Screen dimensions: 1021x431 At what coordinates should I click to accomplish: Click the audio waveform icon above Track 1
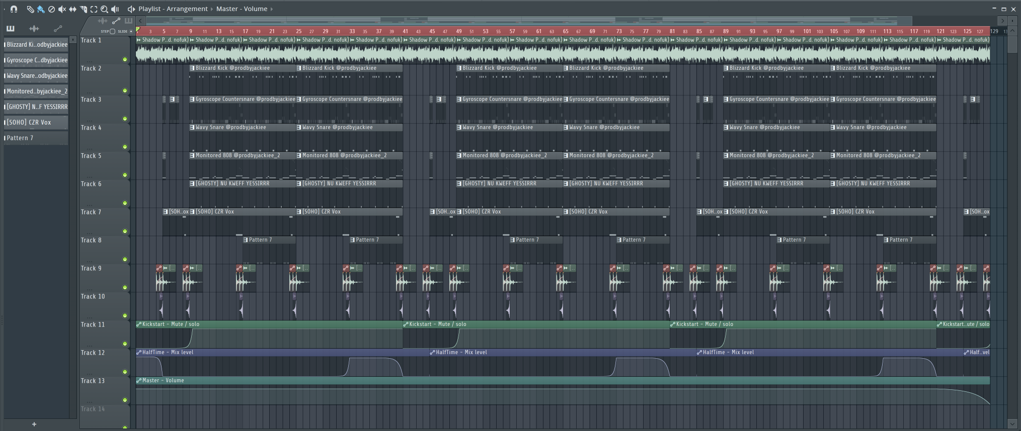coord(103,21)
